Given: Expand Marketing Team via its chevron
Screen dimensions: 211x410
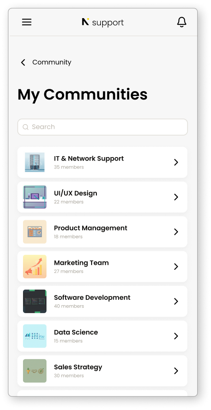Looking at the screenshot, I should [176, 267].
